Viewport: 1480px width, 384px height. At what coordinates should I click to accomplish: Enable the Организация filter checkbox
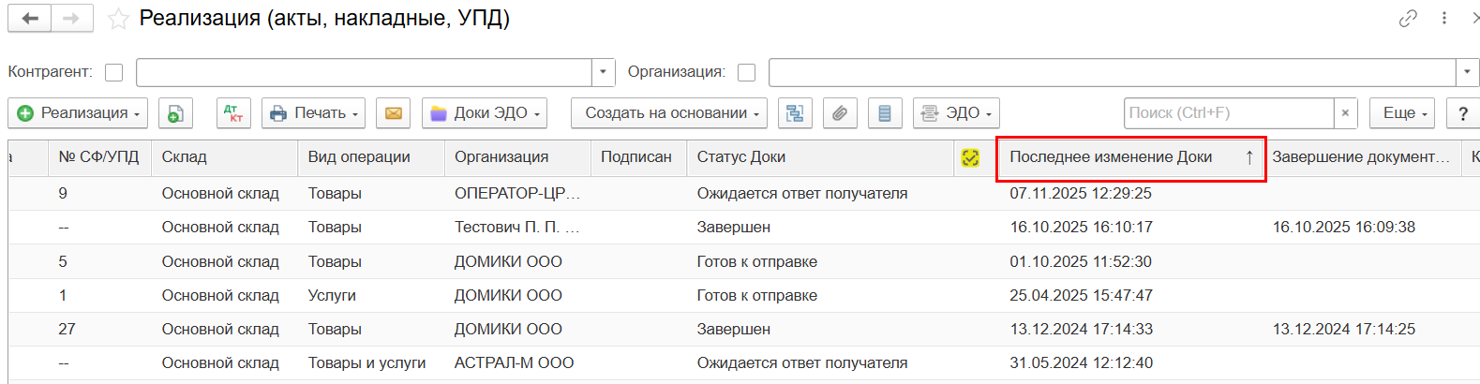[746, 72]
